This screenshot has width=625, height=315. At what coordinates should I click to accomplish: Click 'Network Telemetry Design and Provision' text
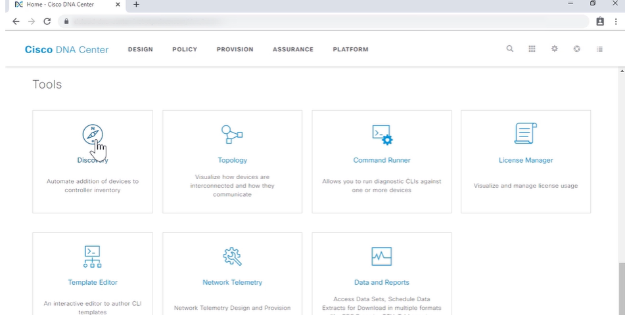232,308
